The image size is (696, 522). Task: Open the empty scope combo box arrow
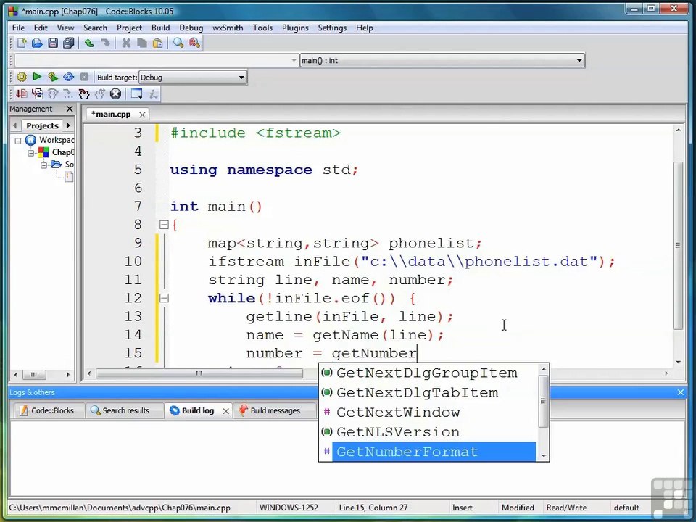(x=294, y=60)
